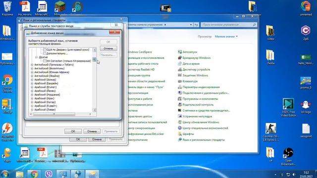The height and width of the screenshot is (178, 317).
Task: Click the Control Panel refresh button
Action: [x=196, y=25]
